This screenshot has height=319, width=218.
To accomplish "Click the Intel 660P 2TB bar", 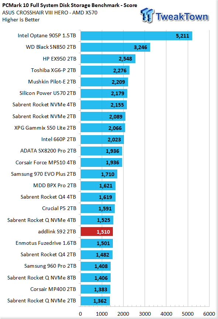I will click(x=102, y=139).
